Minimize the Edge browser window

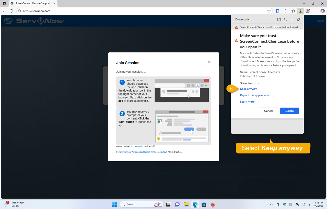[304, 4]
